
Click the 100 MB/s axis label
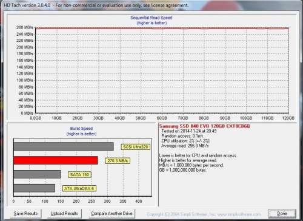tap(25, 80)
